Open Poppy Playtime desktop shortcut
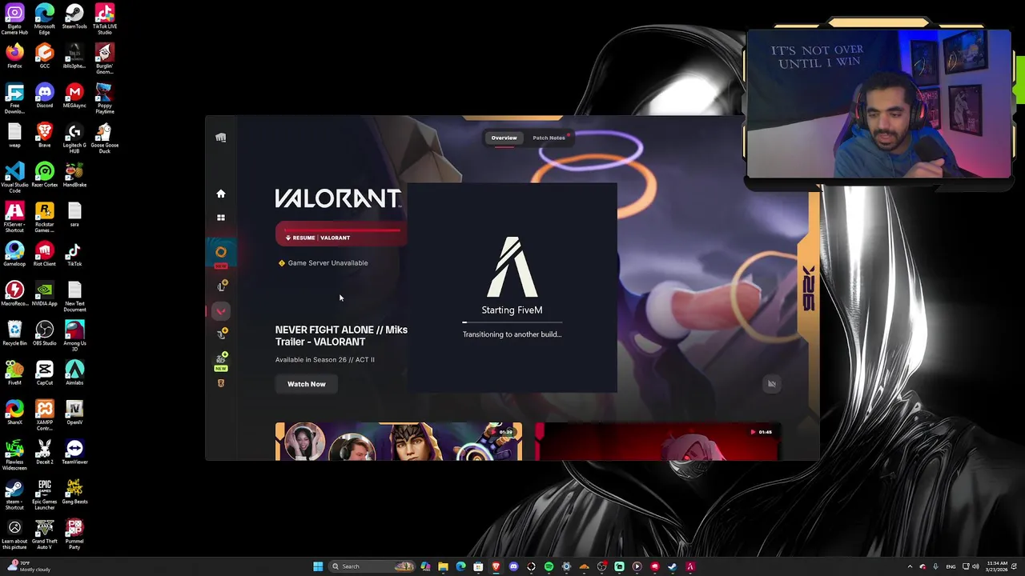Viewport: 1025px width, 576px height. pos(105,98)
